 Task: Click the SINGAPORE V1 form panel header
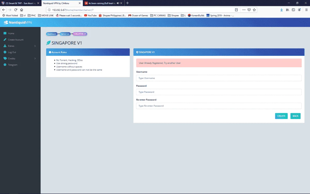pos(219,52)
